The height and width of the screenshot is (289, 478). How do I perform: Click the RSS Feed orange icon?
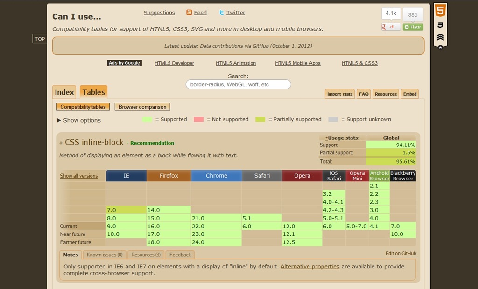(x=189, y=13)
